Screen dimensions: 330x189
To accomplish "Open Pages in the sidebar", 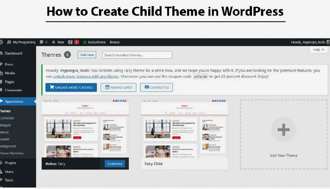I will pos(10,82).
